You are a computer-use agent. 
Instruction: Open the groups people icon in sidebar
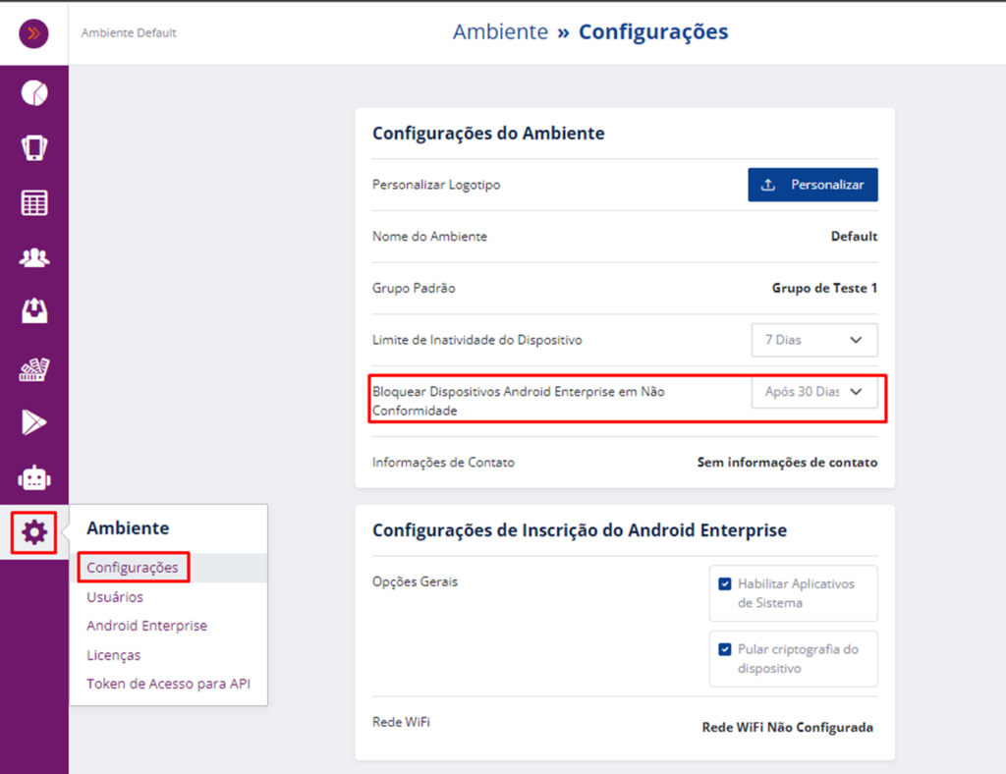[x=34, y=257]
